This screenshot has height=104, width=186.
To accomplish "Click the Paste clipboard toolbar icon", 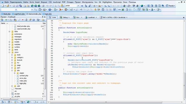I will [x=62, y=6].
